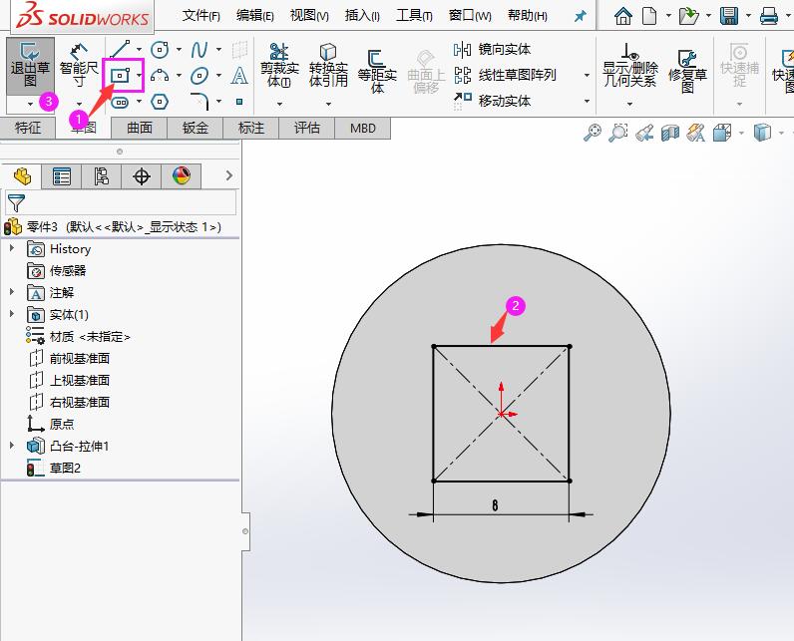Open the 编辑(E) menu
This screenshot has height=641, width=794.
(x=254, y=16)
